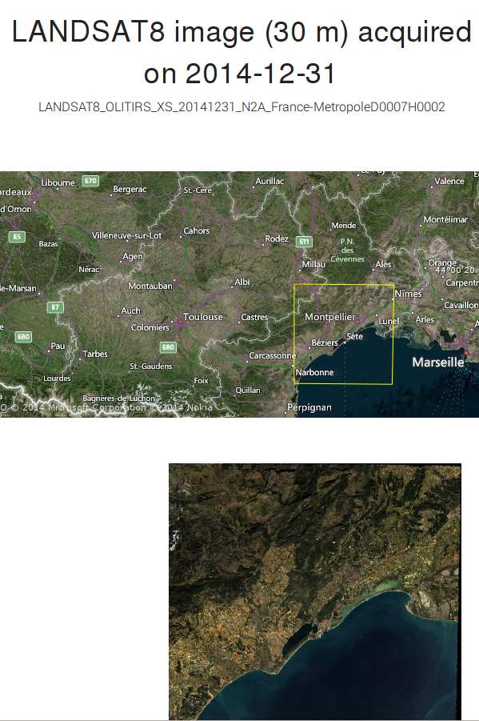Click the E80 road shield near Pau
This screenshot has width=479, height=721.
(x=23, y=337)
